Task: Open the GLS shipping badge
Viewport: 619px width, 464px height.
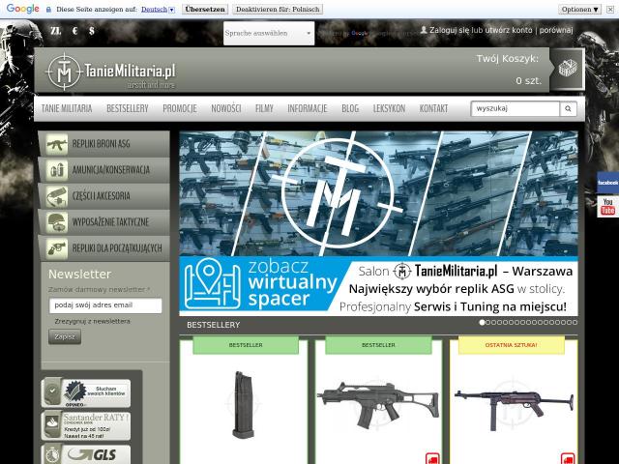Action: 86,454
